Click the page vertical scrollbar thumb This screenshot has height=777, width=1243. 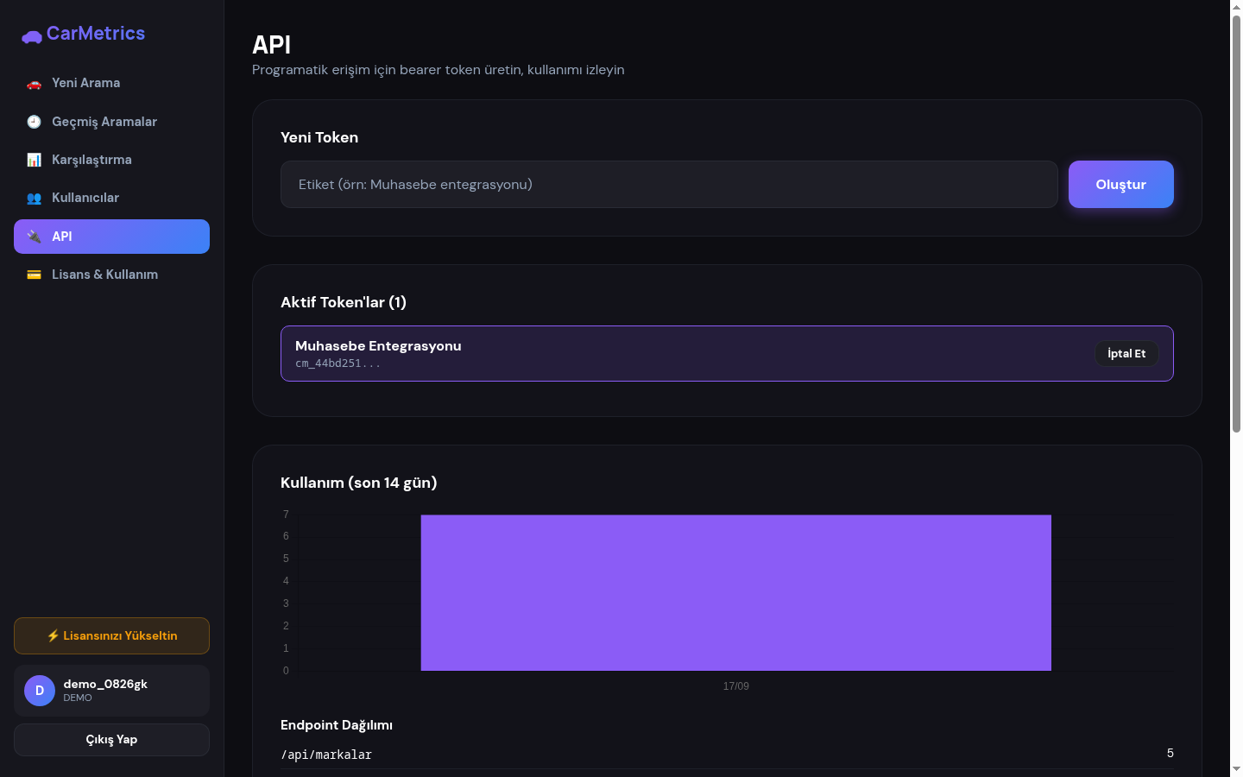click(1236, 224)
